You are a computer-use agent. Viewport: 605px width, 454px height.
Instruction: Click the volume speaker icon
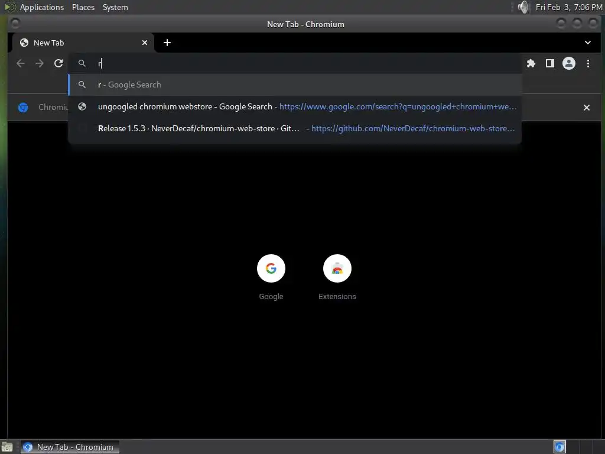pos(523,7)
